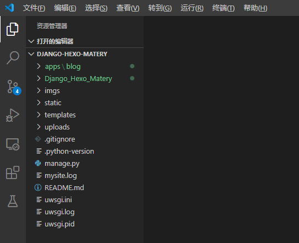
Task: Open the 运行(R) menu
Action: coord(192,8)
